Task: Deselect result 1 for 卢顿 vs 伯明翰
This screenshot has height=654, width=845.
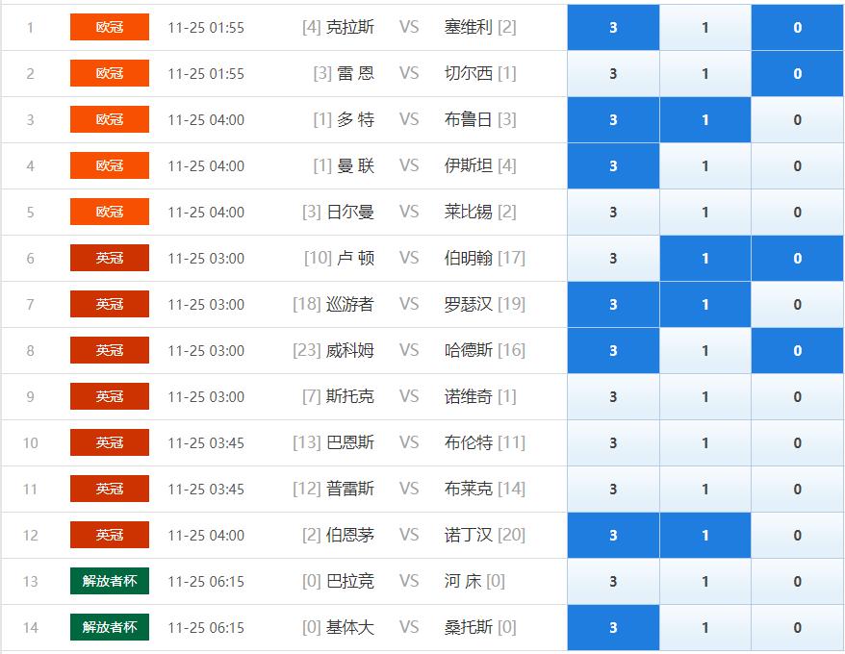Action: [x=704, y=259]
